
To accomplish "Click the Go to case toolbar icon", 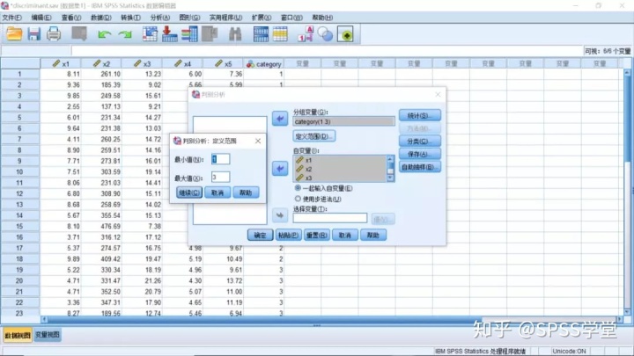I will [x=150, y=34].
